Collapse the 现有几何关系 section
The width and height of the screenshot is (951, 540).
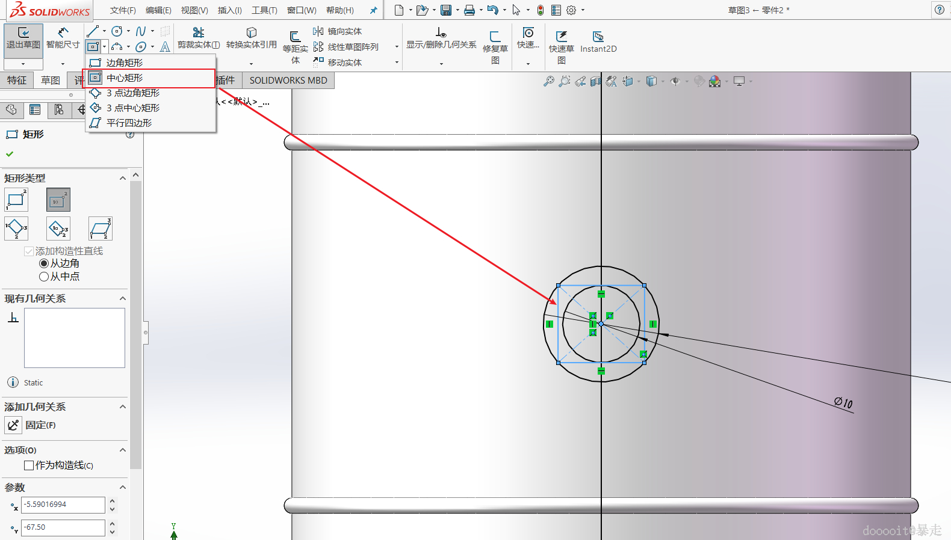(123, 298)
